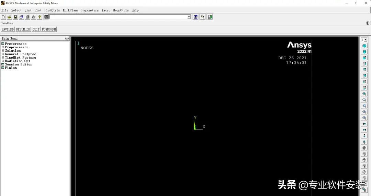The height and width of the screenshot is (196, 371).
Task: Open the File menu
Action: [x=5, y=10]
